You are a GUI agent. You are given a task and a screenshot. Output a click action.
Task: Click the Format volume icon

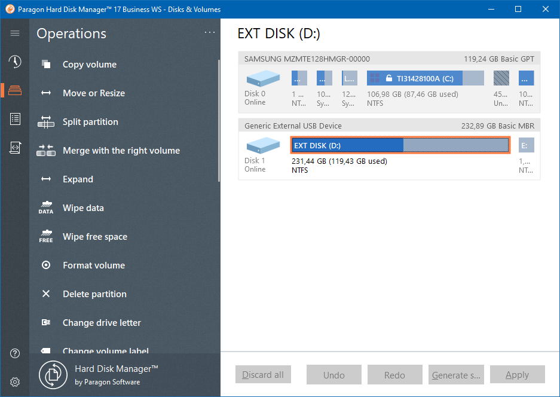tap(46, 265)
